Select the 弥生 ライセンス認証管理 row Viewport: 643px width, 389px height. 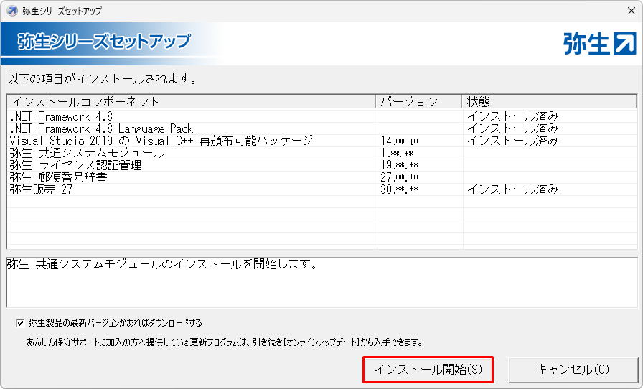(322, 165)
